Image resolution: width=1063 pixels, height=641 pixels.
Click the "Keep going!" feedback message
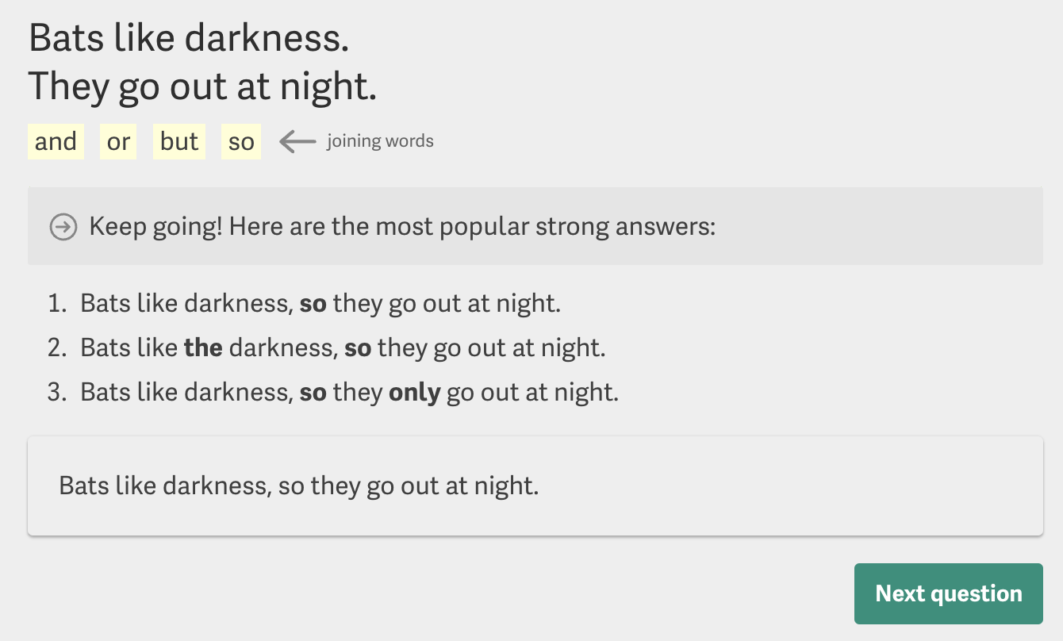pos(402,227)
